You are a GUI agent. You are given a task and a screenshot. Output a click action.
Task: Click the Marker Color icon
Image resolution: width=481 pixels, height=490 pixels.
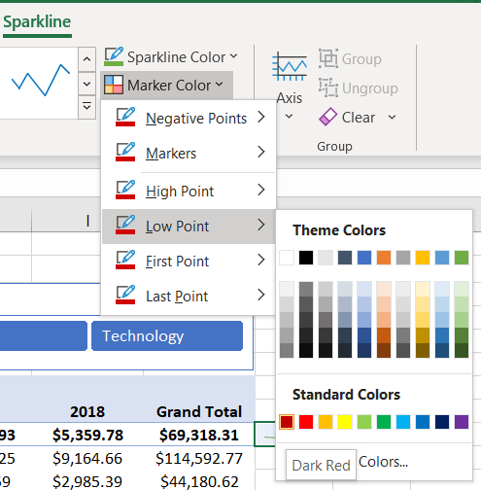pos(114,85)
